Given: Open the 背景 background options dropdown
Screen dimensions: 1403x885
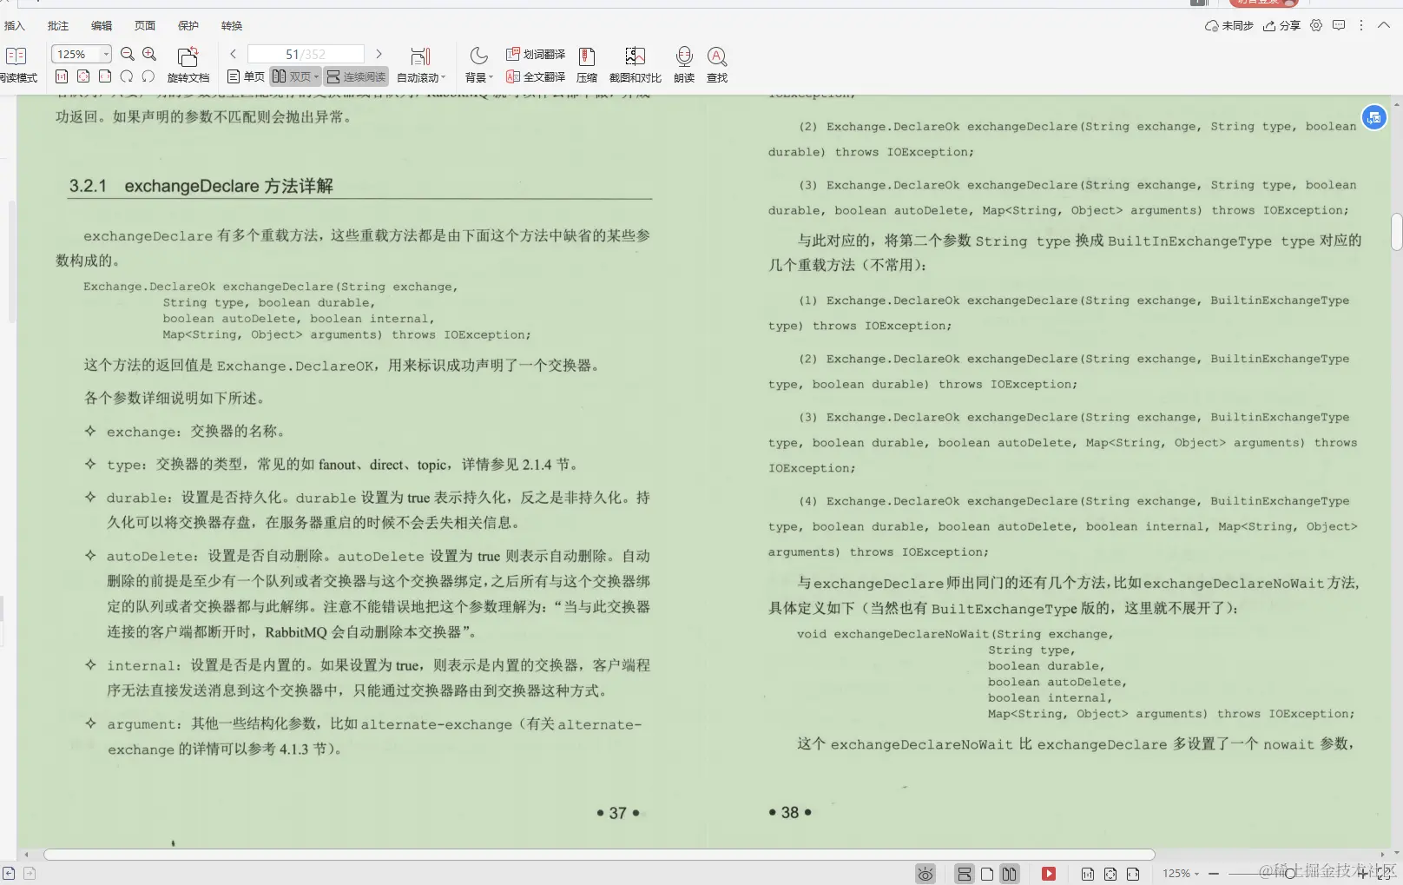Looking at the screenshot, I should pyautogui.click(x=479, y=76).
